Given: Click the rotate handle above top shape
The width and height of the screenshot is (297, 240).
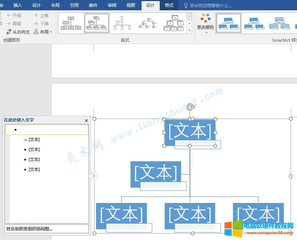Looking at the screenshot, I should (190, 107).
